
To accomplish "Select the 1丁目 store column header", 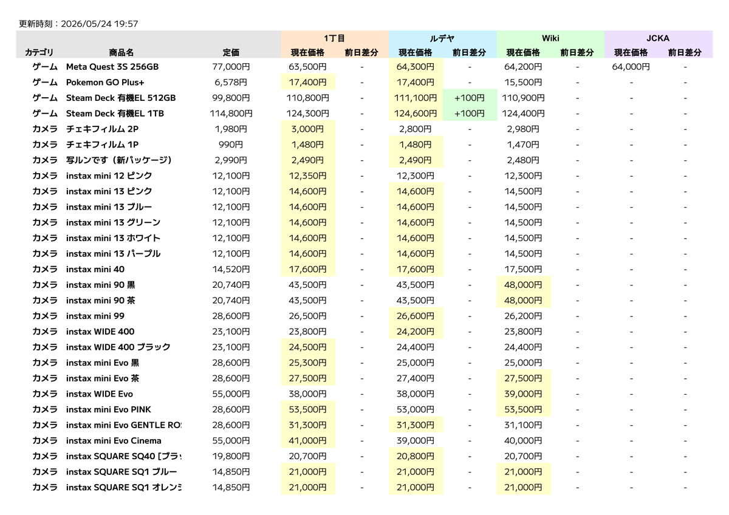I will 335,38.
